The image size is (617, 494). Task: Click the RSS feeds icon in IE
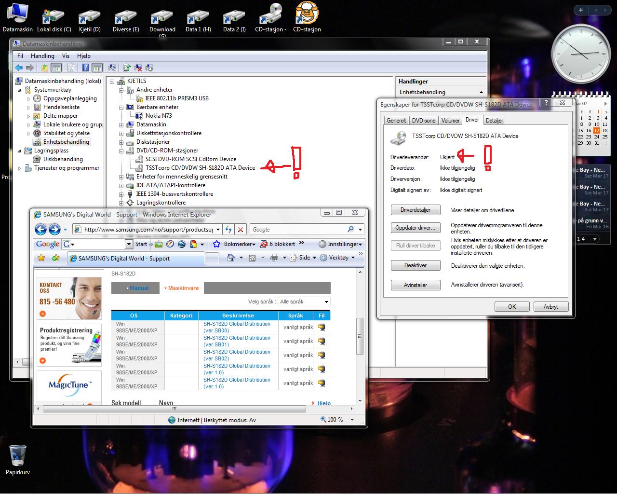(x=252, y=258)
